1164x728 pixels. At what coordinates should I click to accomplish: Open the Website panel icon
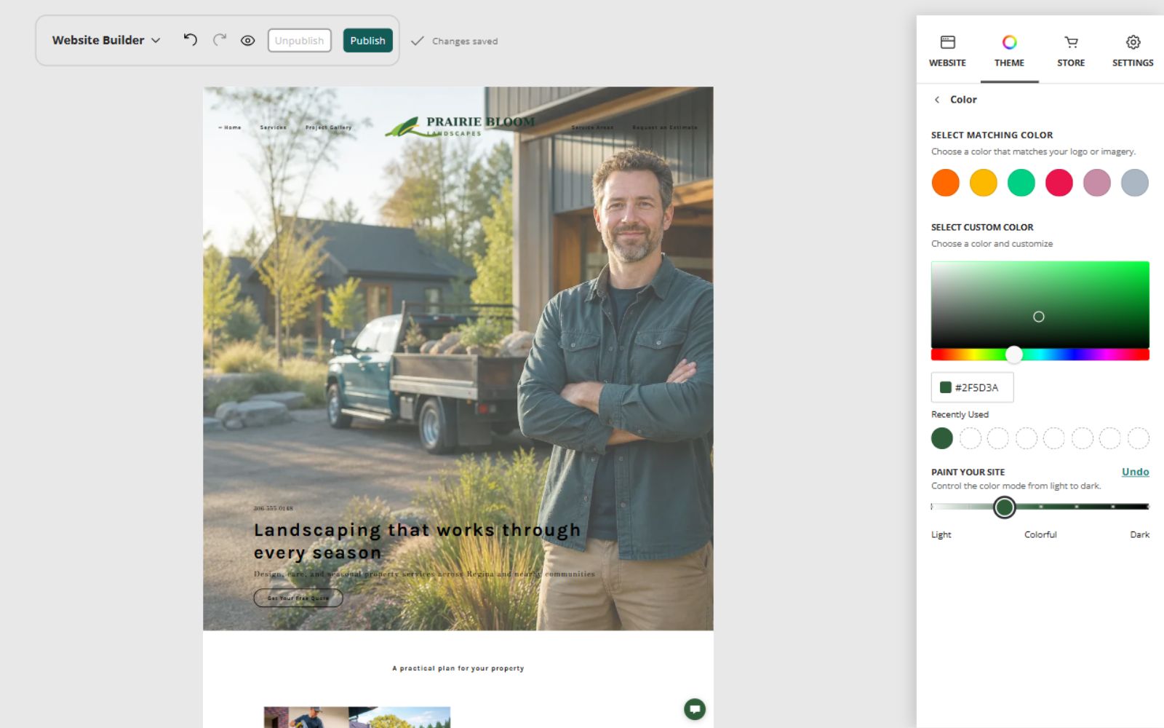coord(947,42)
